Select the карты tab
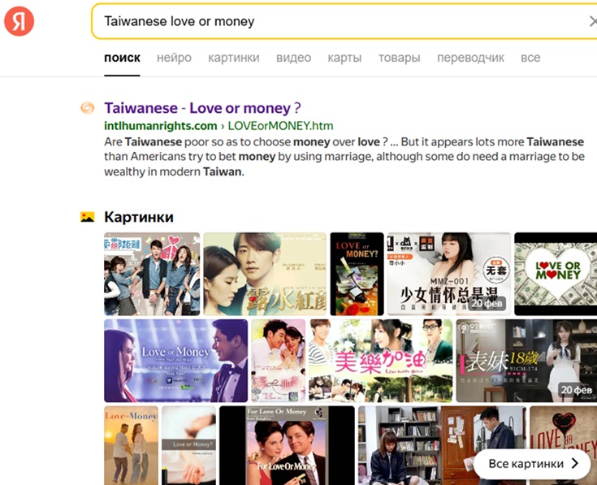Viewport: 597px width, 485px height. [344, 58]
